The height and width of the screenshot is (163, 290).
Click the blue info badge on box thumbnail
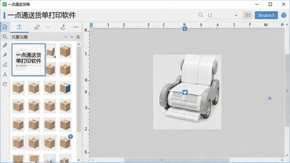click(71, 137)
